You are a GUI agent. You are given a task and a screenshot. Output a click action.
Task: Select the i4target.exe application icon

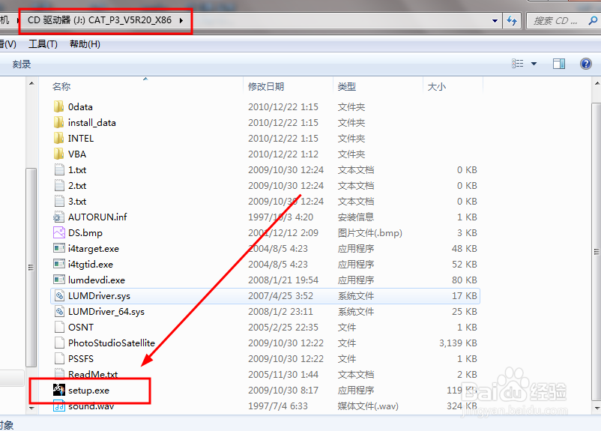click(x=59, y=248)
